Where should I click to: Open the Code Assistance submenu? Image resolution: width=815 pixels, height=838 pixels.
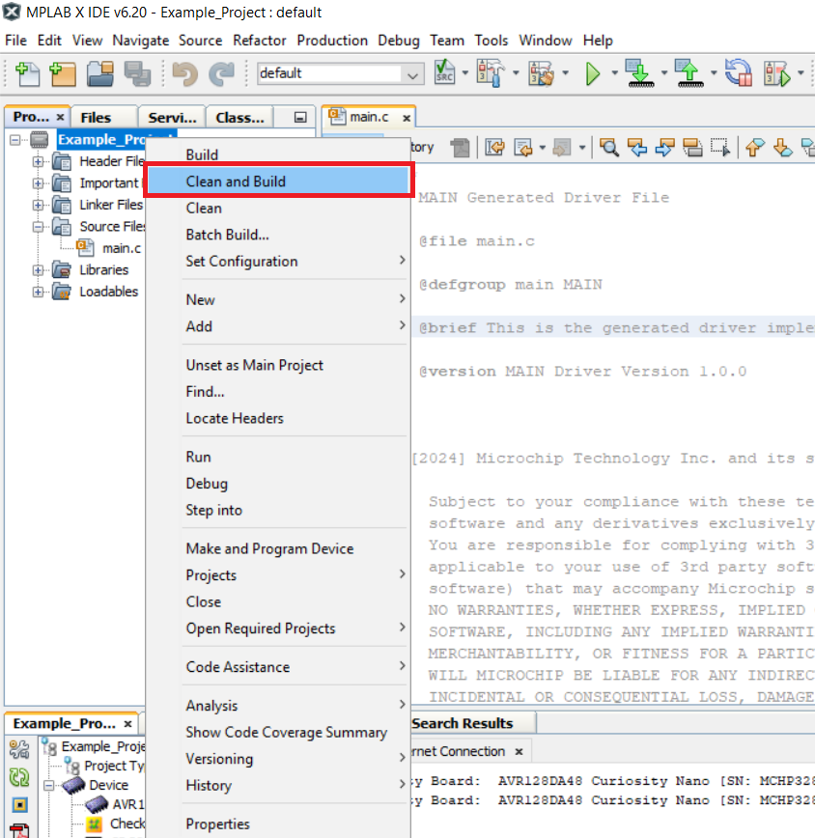278,667
